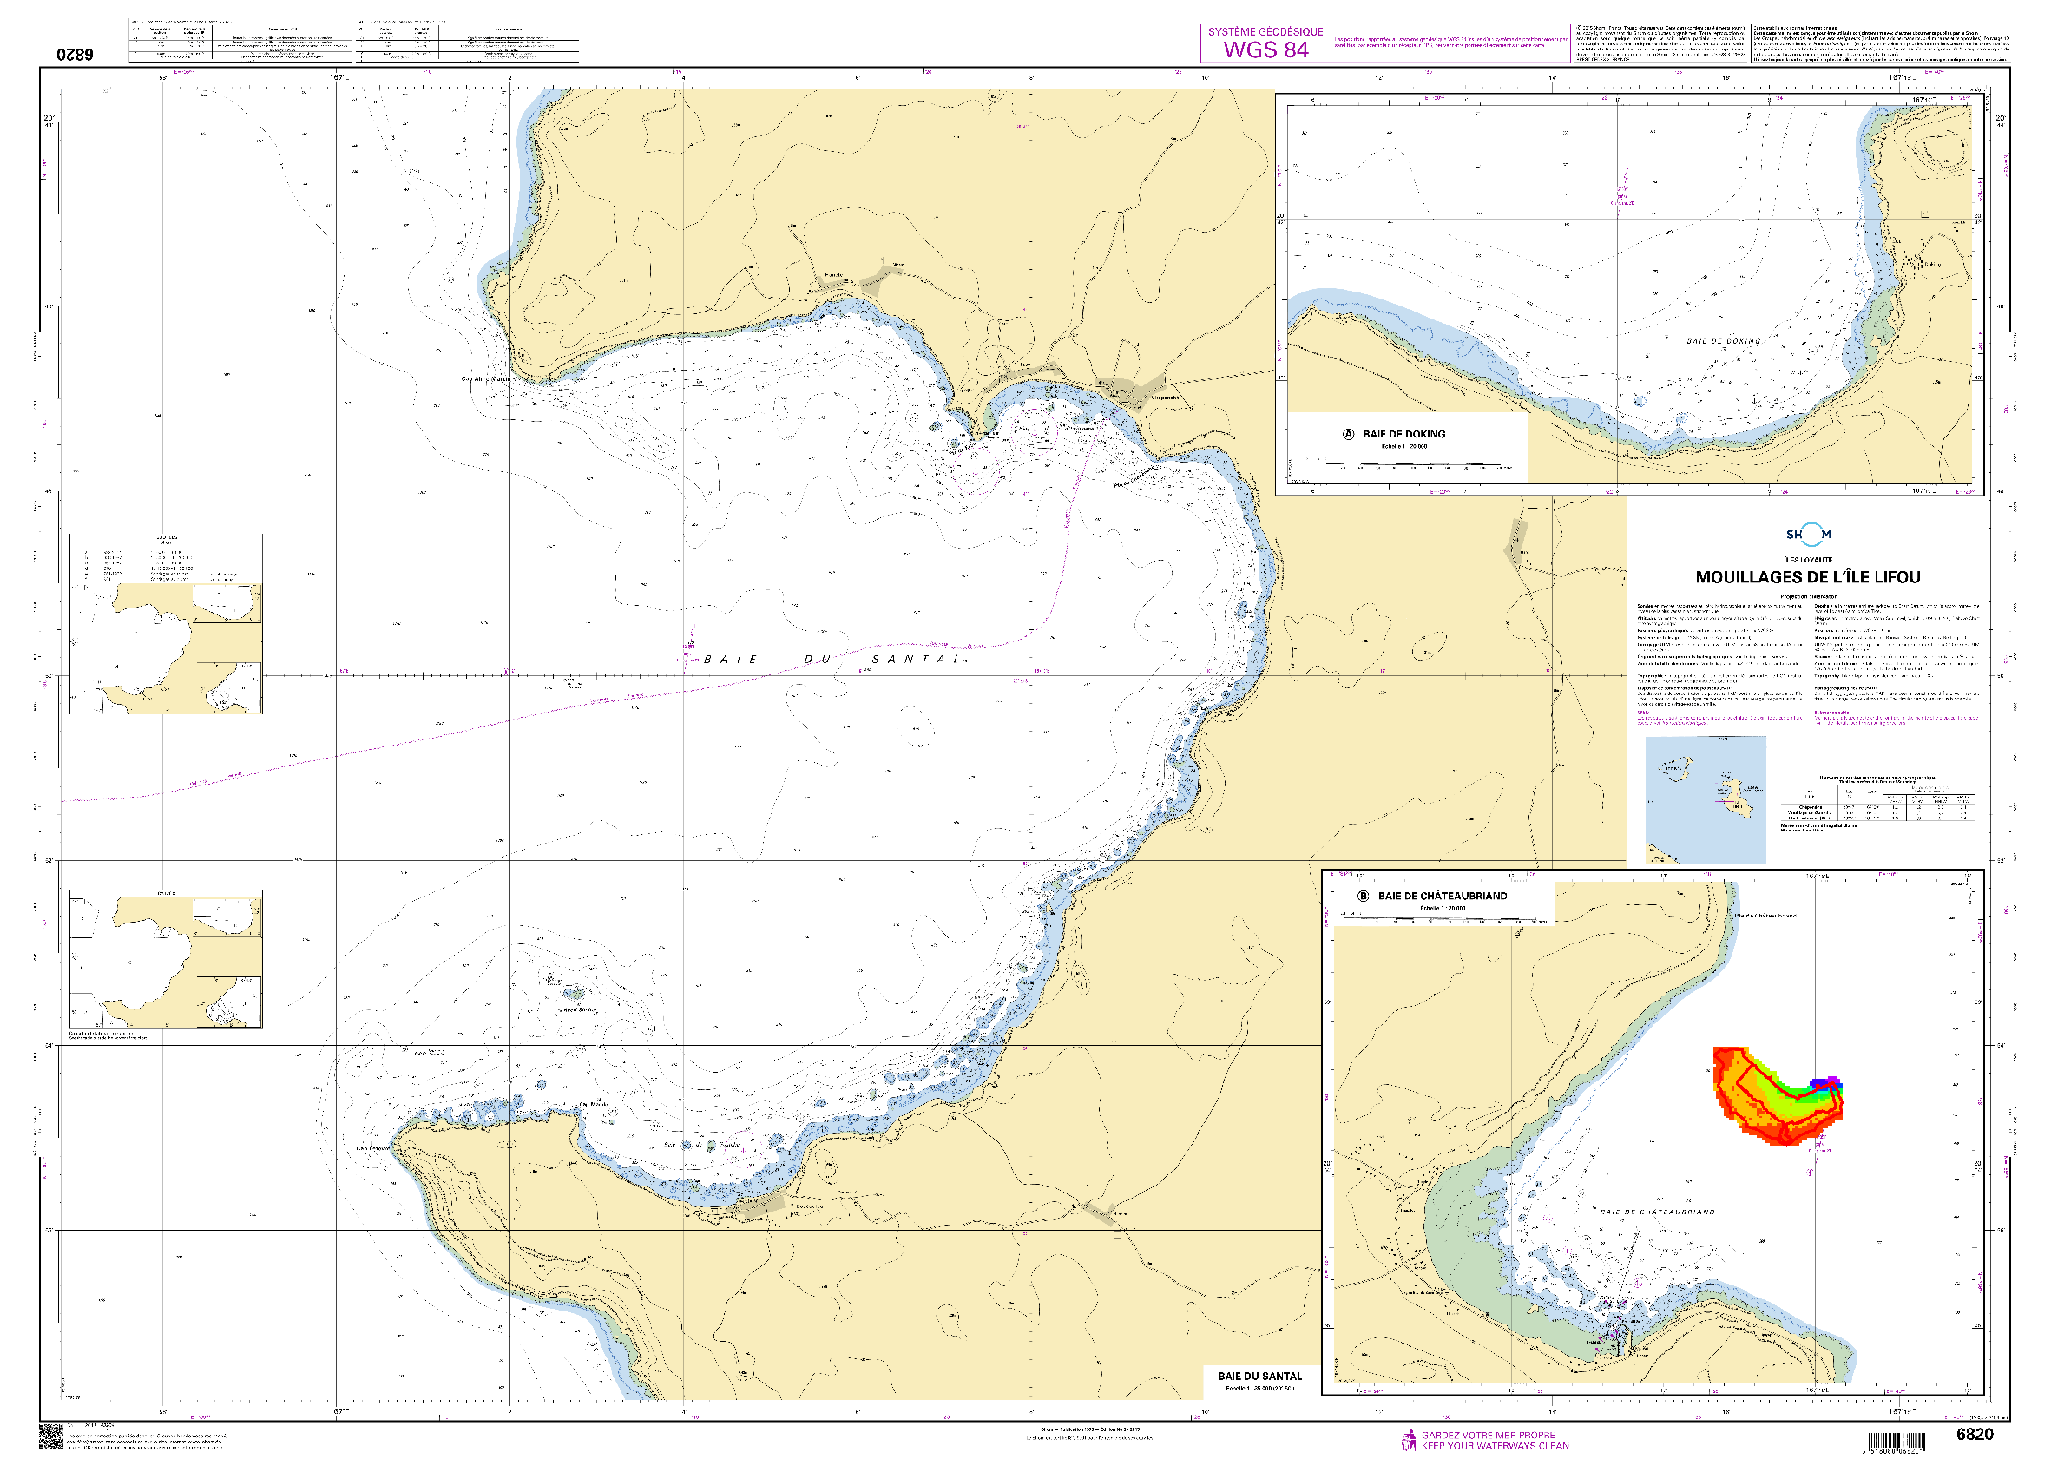Screen dimensions: 2051x1472
Task: Click the circled B inset marker
Action: [x=1363, y=896]
